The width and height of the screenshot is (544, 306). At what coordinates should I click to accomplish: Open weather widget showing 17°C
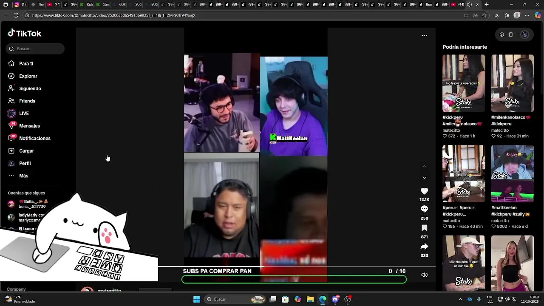20,299
